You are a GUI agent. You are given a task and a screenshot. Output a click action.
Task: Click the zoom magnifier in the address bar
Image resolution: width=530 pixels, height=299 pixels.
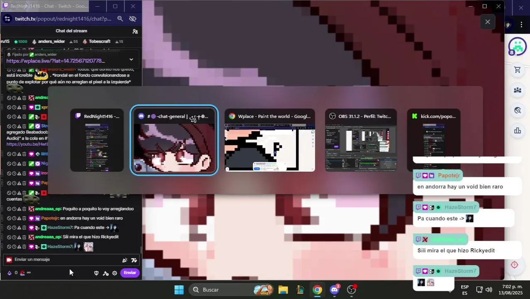click(120, 19)
